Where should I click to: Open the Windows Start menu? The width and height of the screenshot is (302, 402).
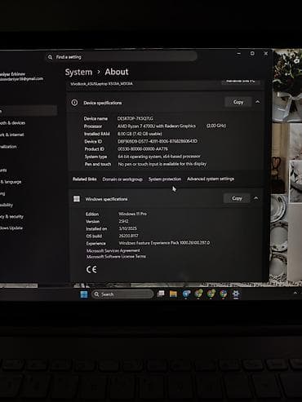coord(84,294)
